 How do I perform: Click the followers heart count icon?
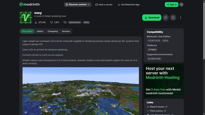pyautogui.click(x=52, y=22)
